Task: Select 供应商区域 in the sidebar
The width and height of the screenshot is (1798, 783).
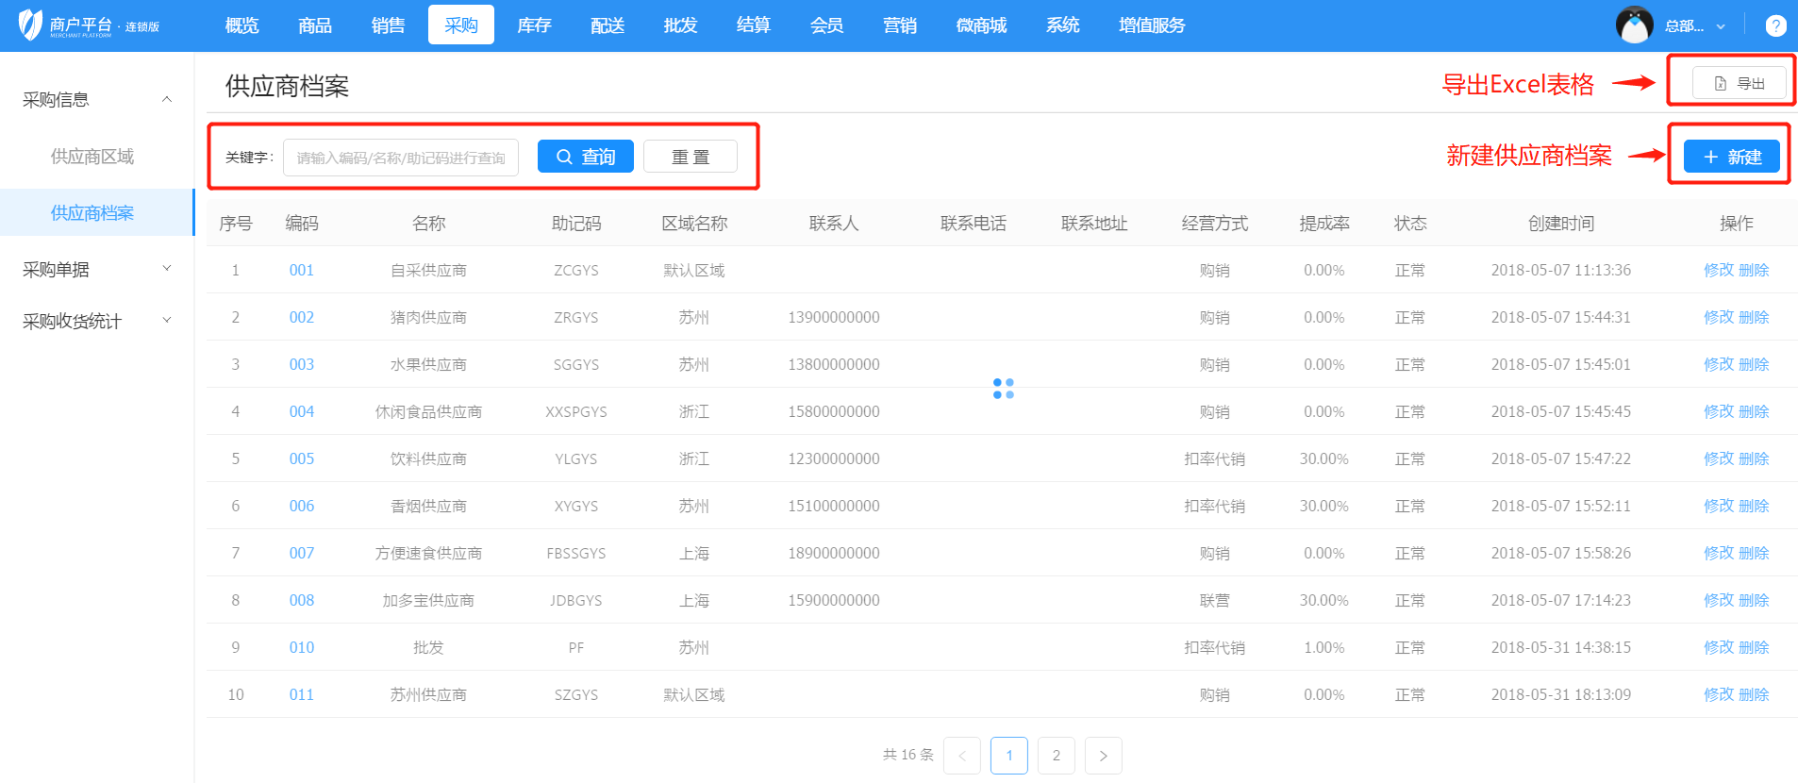Action: [x=92, y=157]
